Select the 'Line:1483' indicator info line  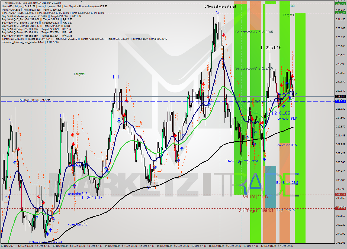point(54,6)
